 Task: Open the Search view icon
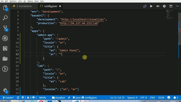pos(5,18)
